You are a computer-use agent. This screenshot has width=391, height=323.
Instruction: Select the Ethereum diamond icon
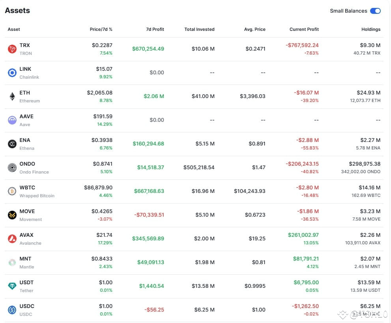(12, 96)
